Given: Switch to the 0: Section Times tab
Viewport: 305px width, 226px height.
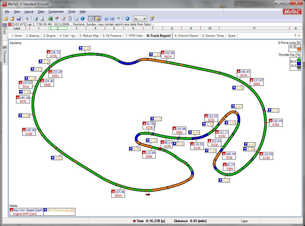Looking at the screenshot, I should tap(213, 36).
